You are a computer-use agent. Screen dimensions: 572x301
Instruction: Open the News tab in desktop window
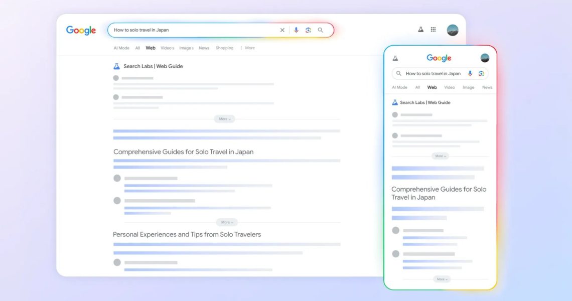204,48
